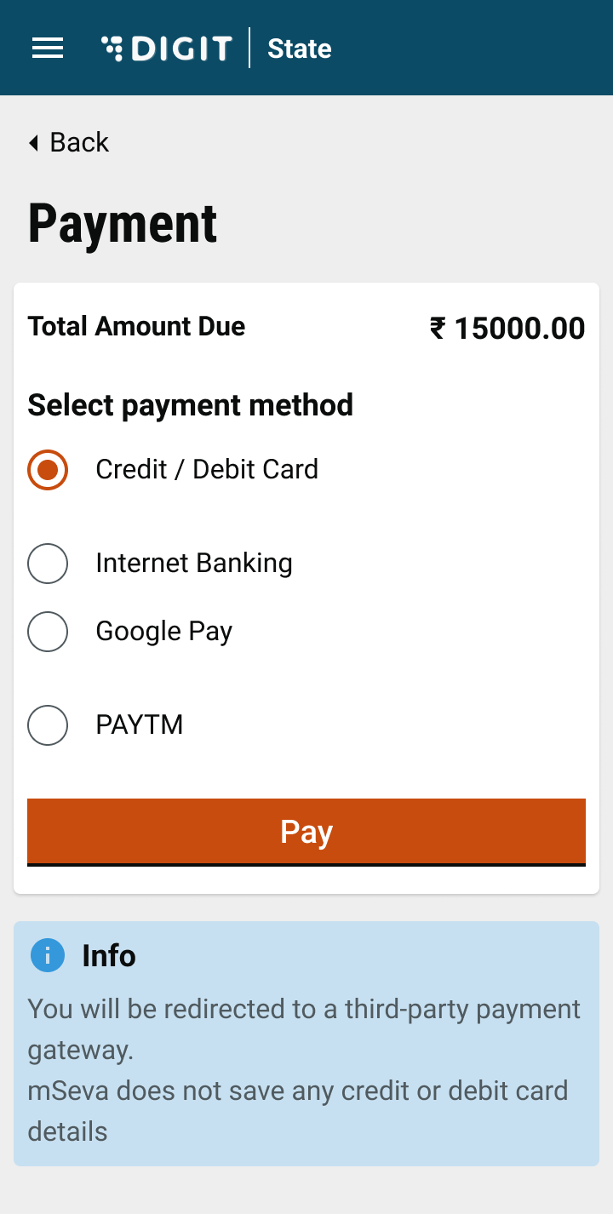The image size is (613, 1214).
Task: Open the hamburger navigation menu
Action: click(48, 49)
